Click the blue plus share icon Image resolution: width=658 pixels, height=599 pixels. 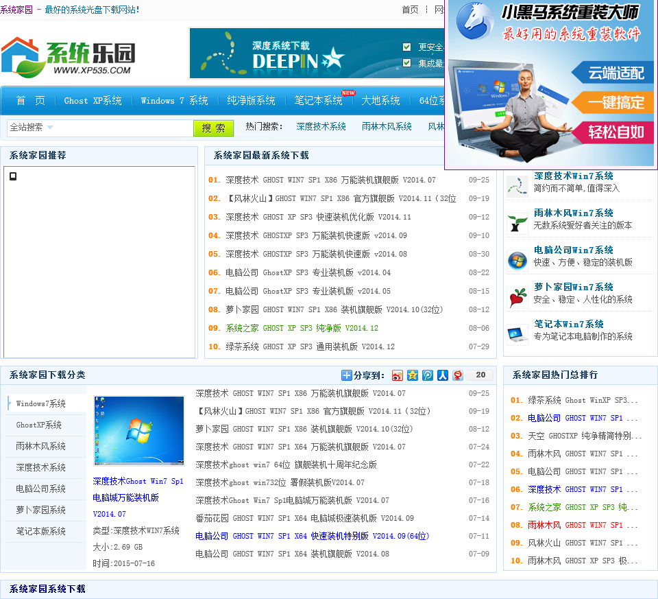pos(347,375)
